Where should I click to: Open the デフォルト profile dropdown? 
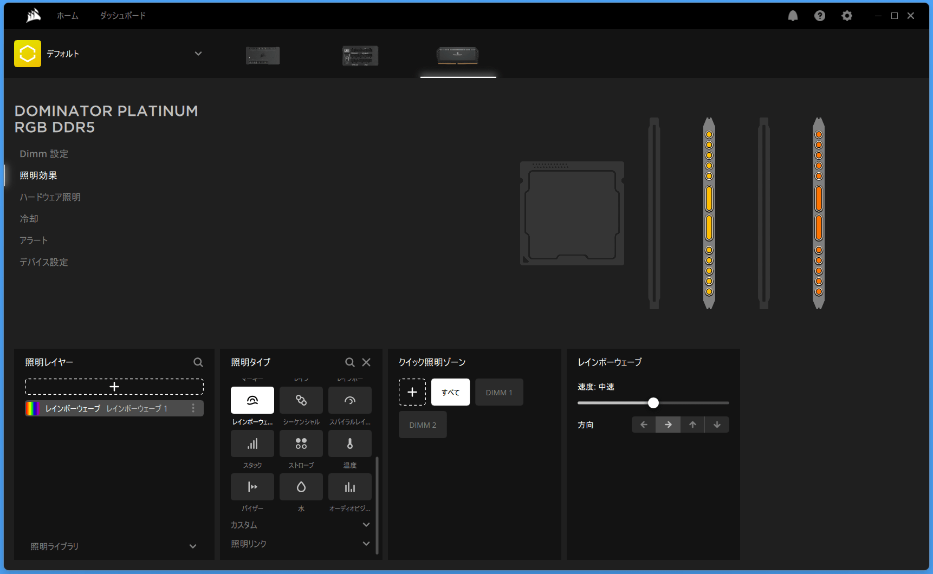[198, 54]
